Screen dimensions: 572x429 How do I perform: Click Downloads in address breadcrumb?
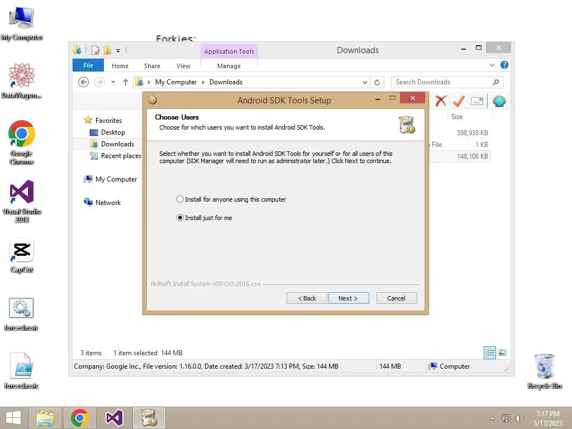(226, 82)
